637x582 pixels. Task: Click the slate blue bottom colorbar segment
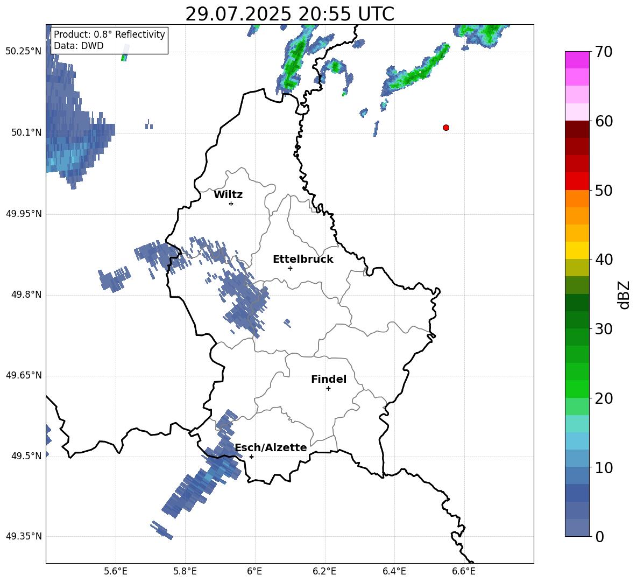pos(577,528)
